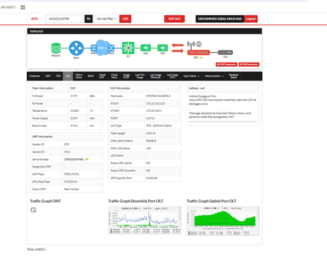Click the Bias Current value 9.716

click(x=74, y=126)
